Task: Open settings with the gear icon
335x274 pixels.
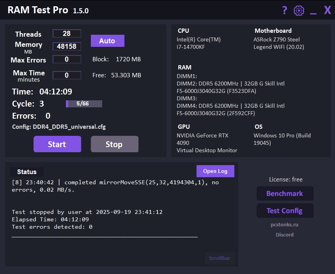Action: 299,11
